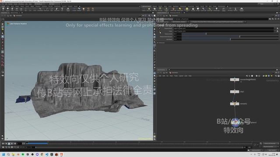Adjust the Texture Scale slider handle
Viewport: 280px width, 157px height.
click(206, 34)
